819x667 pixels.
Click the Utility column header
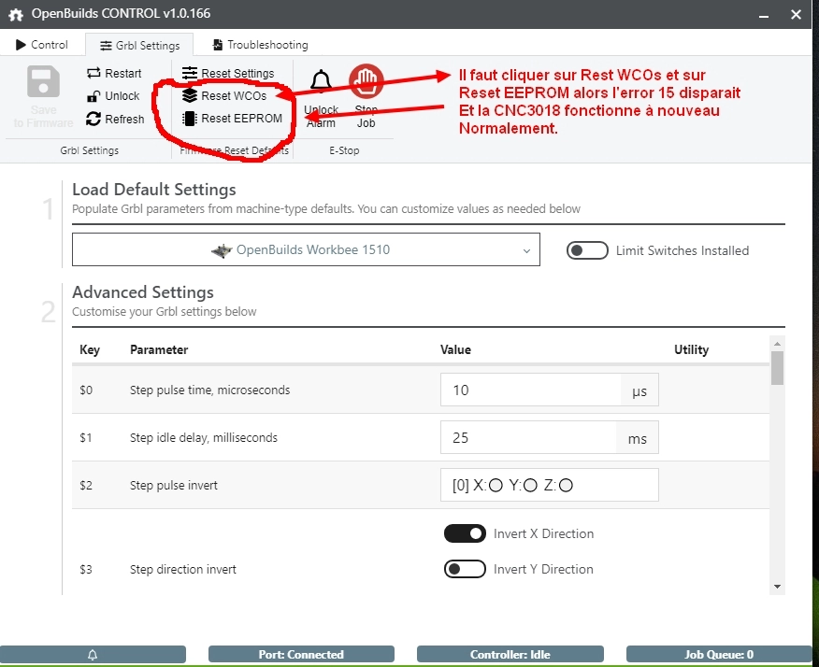pyautogui.click(x=692, y=349)
